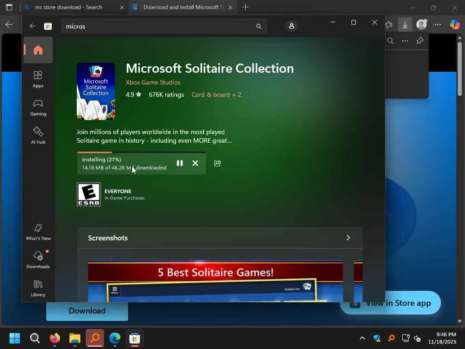Click the volume muted tray icon

click(x=418, y=338)
